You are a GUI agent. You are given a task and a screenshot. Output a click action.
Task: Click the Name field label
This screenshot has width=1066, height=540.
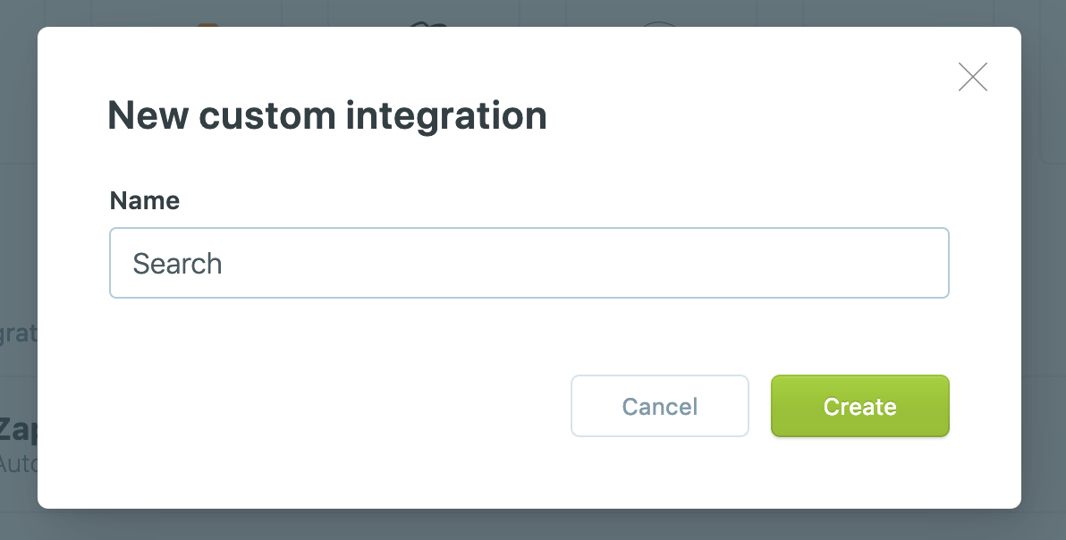click(x=145, y=200)
